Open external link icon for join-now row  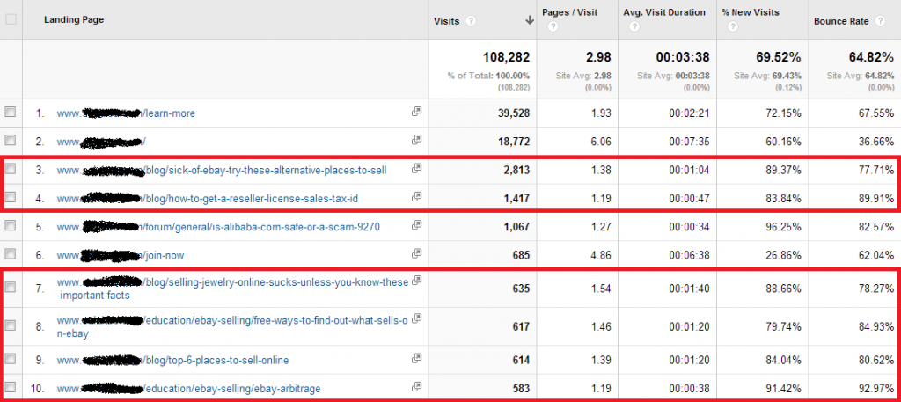click(x=416, y=254)
